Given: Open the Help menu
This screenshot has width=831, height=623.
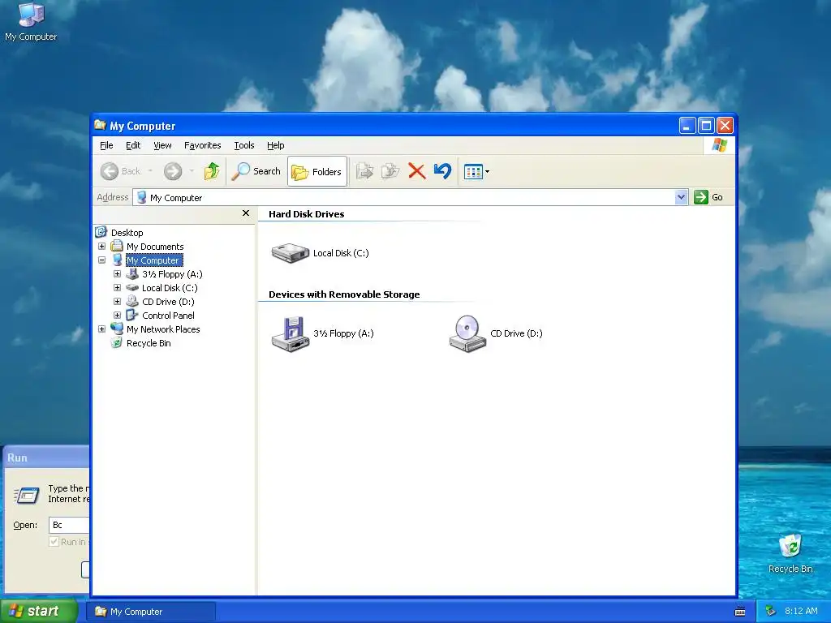Looking at the screenshot, I should pyautogui.click(x=276, y=145).
